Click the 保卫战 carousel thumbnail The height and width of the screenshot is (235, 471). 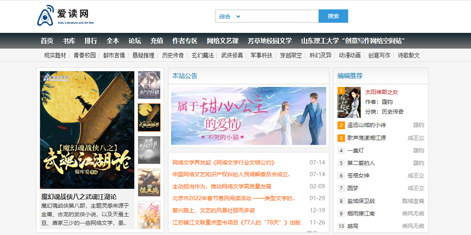tap(149, 182)
